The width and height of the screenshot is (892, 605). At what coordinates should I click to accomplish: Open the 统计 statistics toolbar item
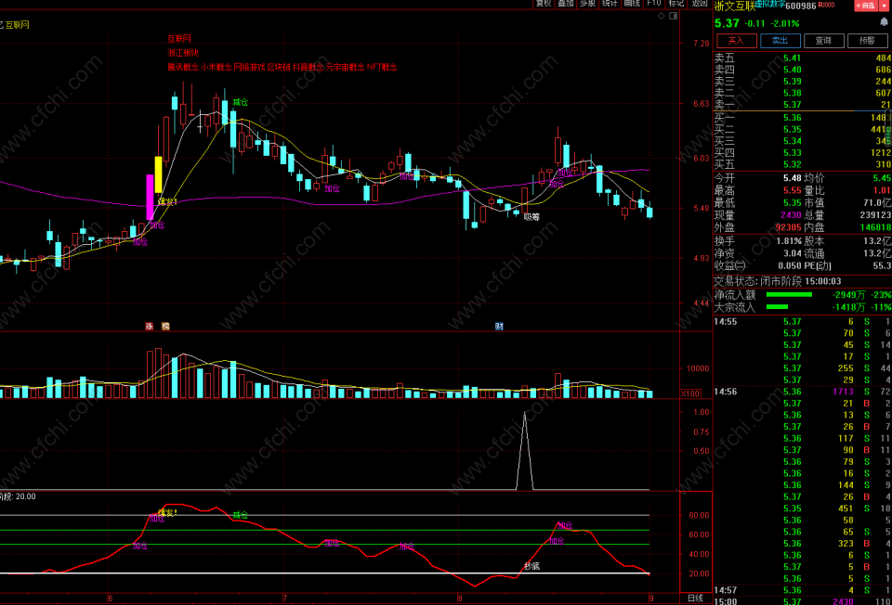[610, 4]
